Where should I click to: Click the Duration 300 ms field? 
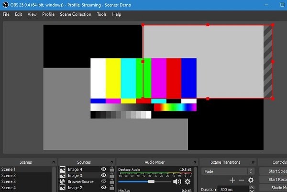point(233,189)
